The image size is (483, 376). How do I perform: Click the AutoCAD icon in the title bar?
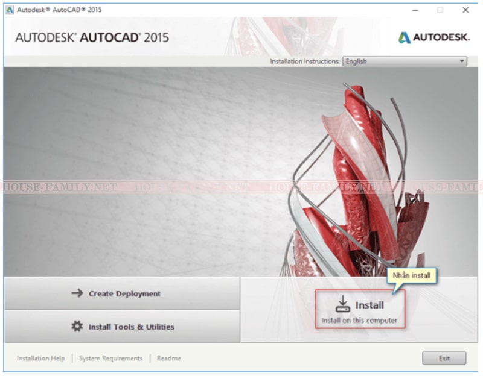pos(10,10)
